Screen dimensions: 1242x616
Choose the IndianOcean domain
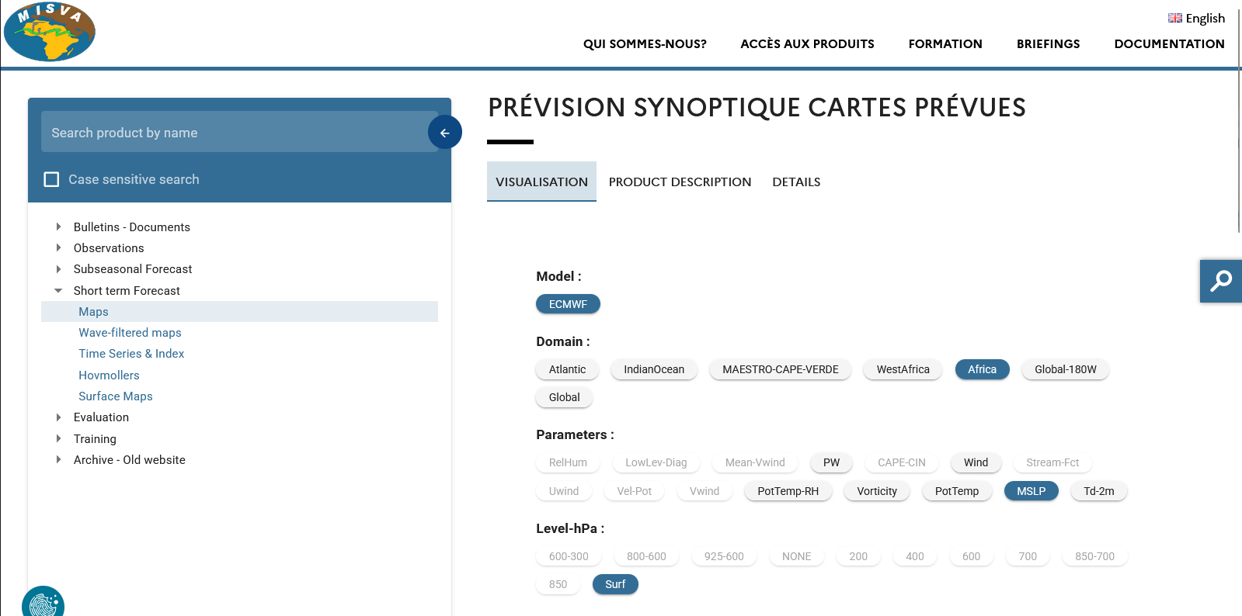click(x=654, y=369)
